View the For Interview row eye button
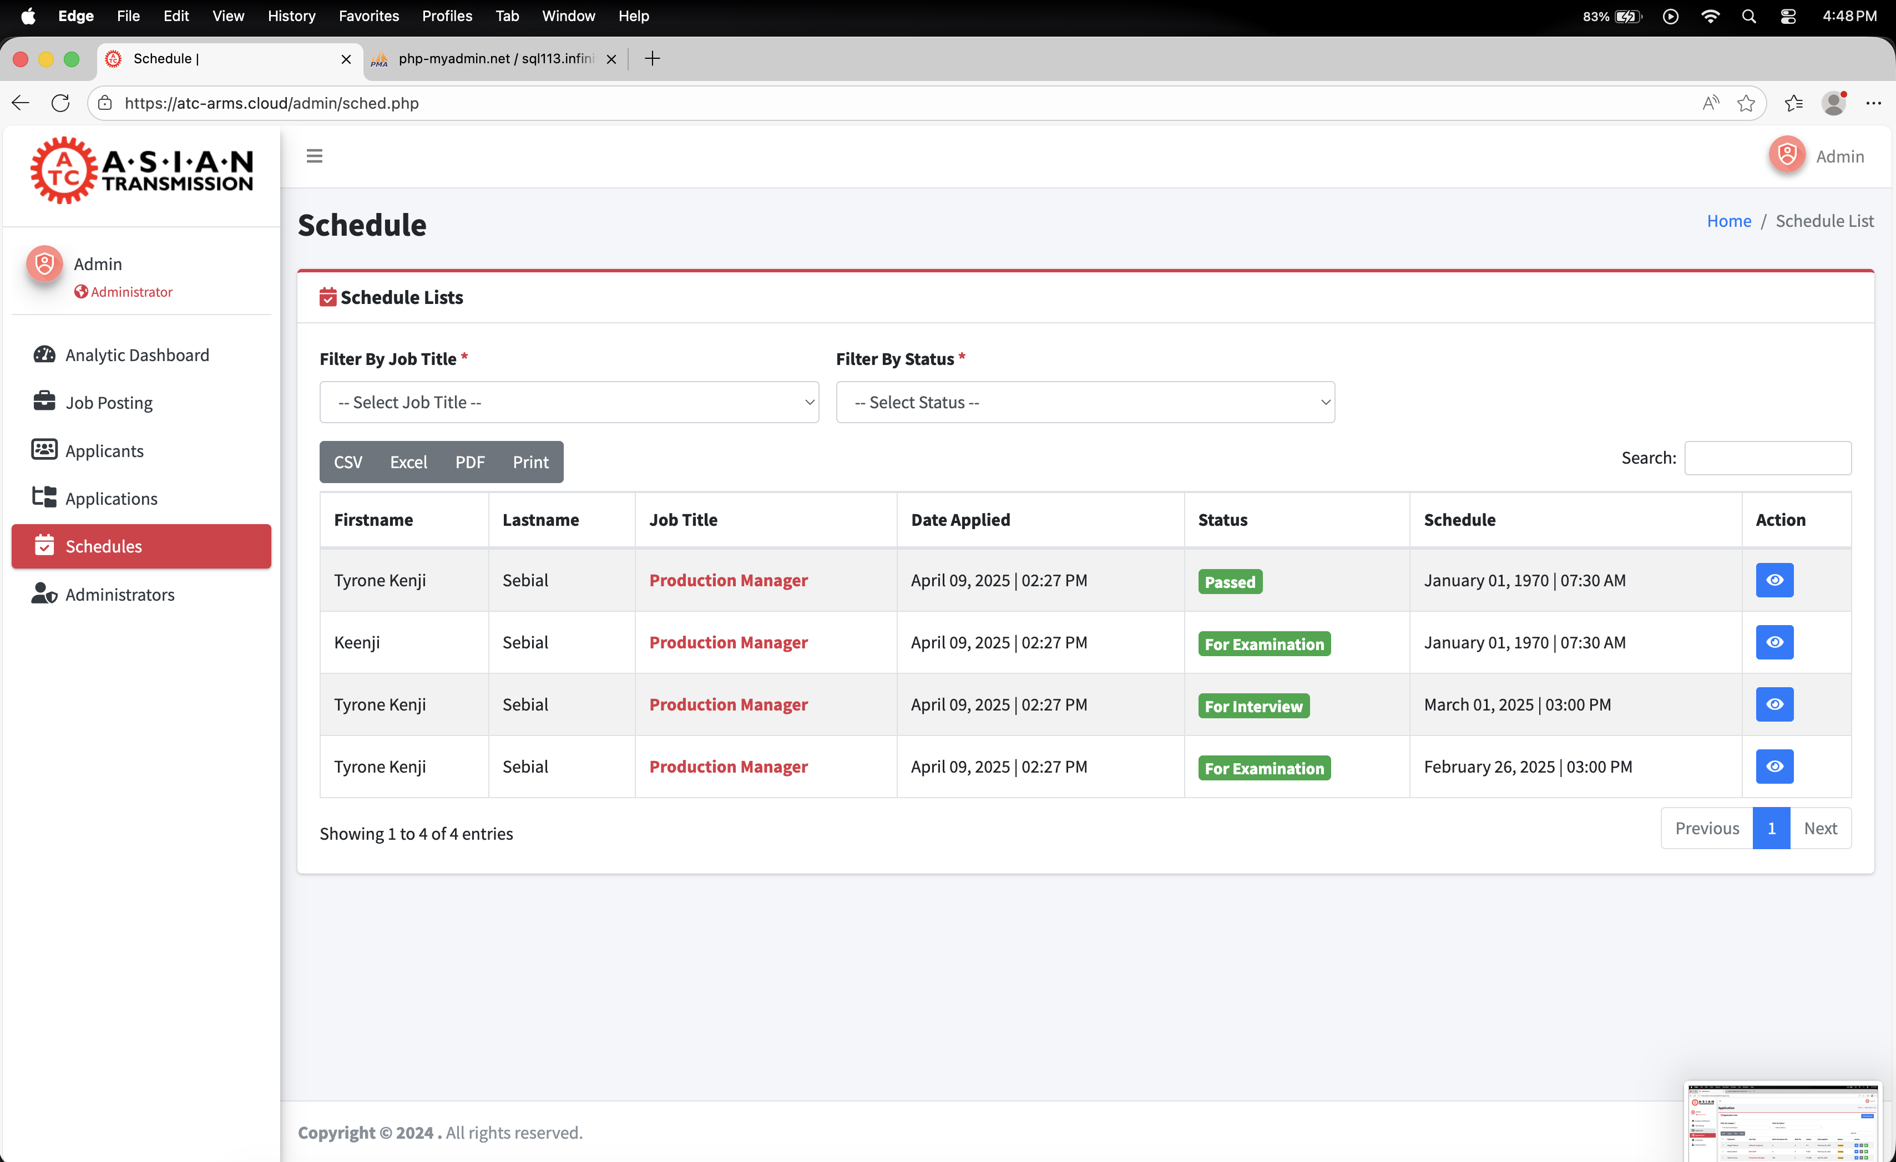This screenshot has height=1162, width=1896. [x=1774, y=704]
